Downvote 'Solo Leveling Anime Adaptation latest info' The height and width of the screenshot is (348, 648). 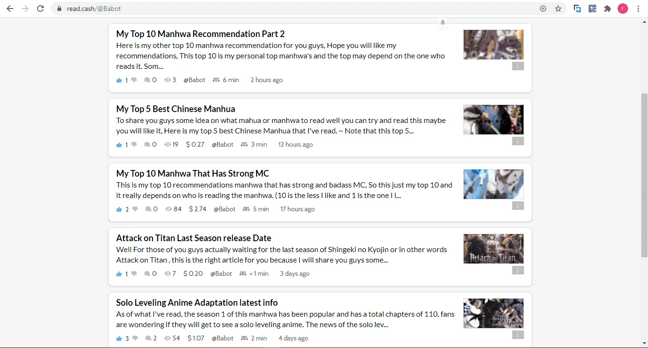[x=135, y=339]
